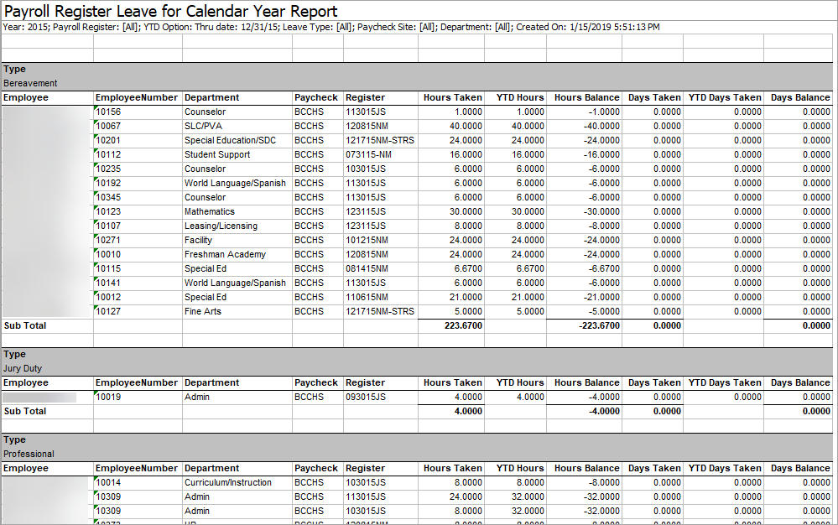Viewport: 838px width, 525px height.
Task: Select the Facility department cell
Action: coord(198,240)
